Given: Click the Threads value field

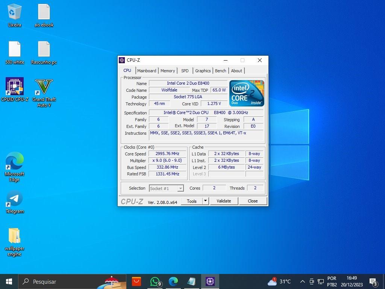Looking at the screenshot, I should pyautogui.click(x=255, y=188).
